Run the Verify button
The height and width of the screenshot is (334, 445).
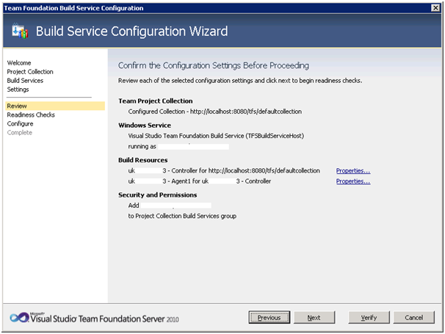tap(369, 317)
